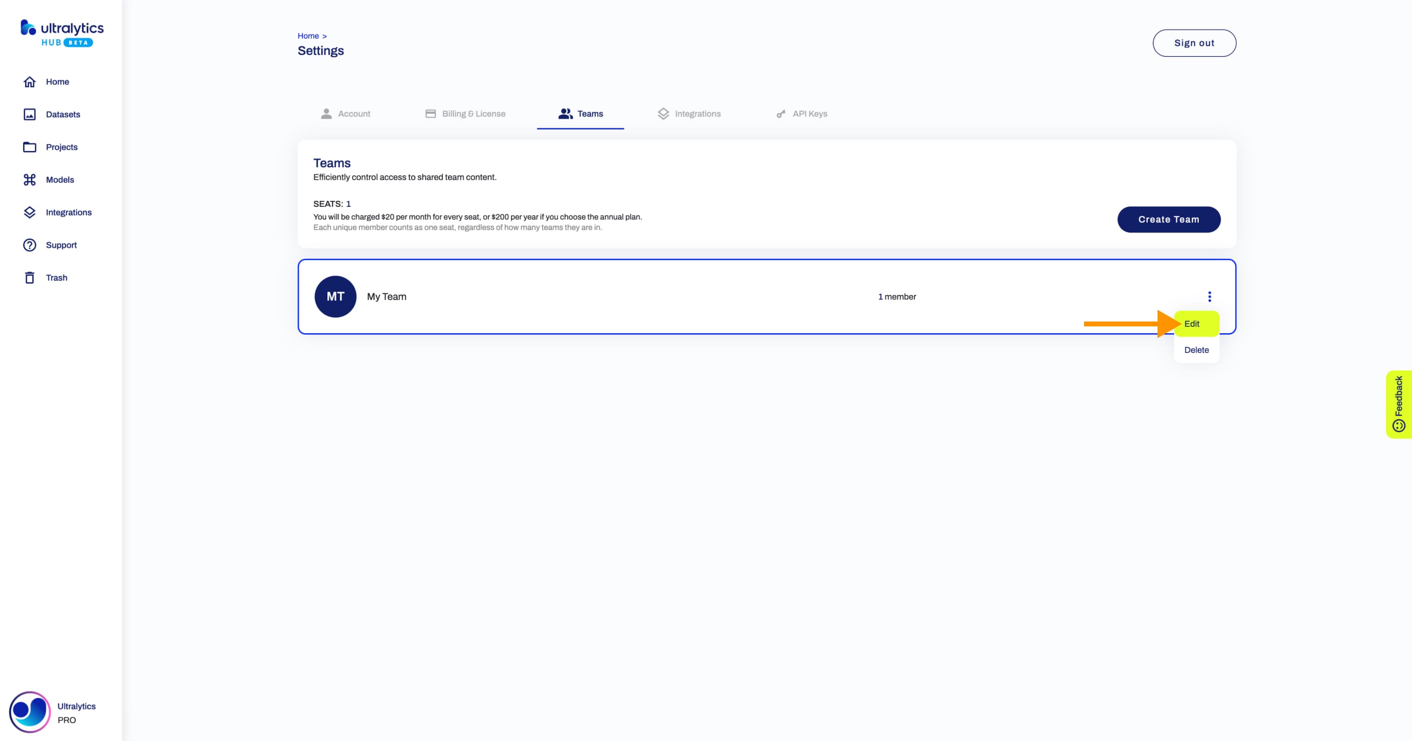Click the Sign out button

coord(1194,42)
